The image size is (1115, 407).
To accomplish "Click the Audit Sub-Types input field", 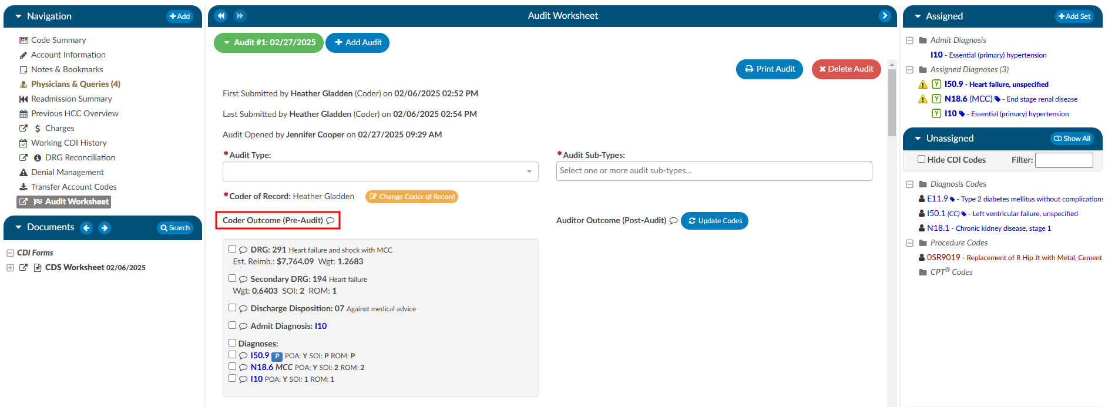I will tap(714, 171).
